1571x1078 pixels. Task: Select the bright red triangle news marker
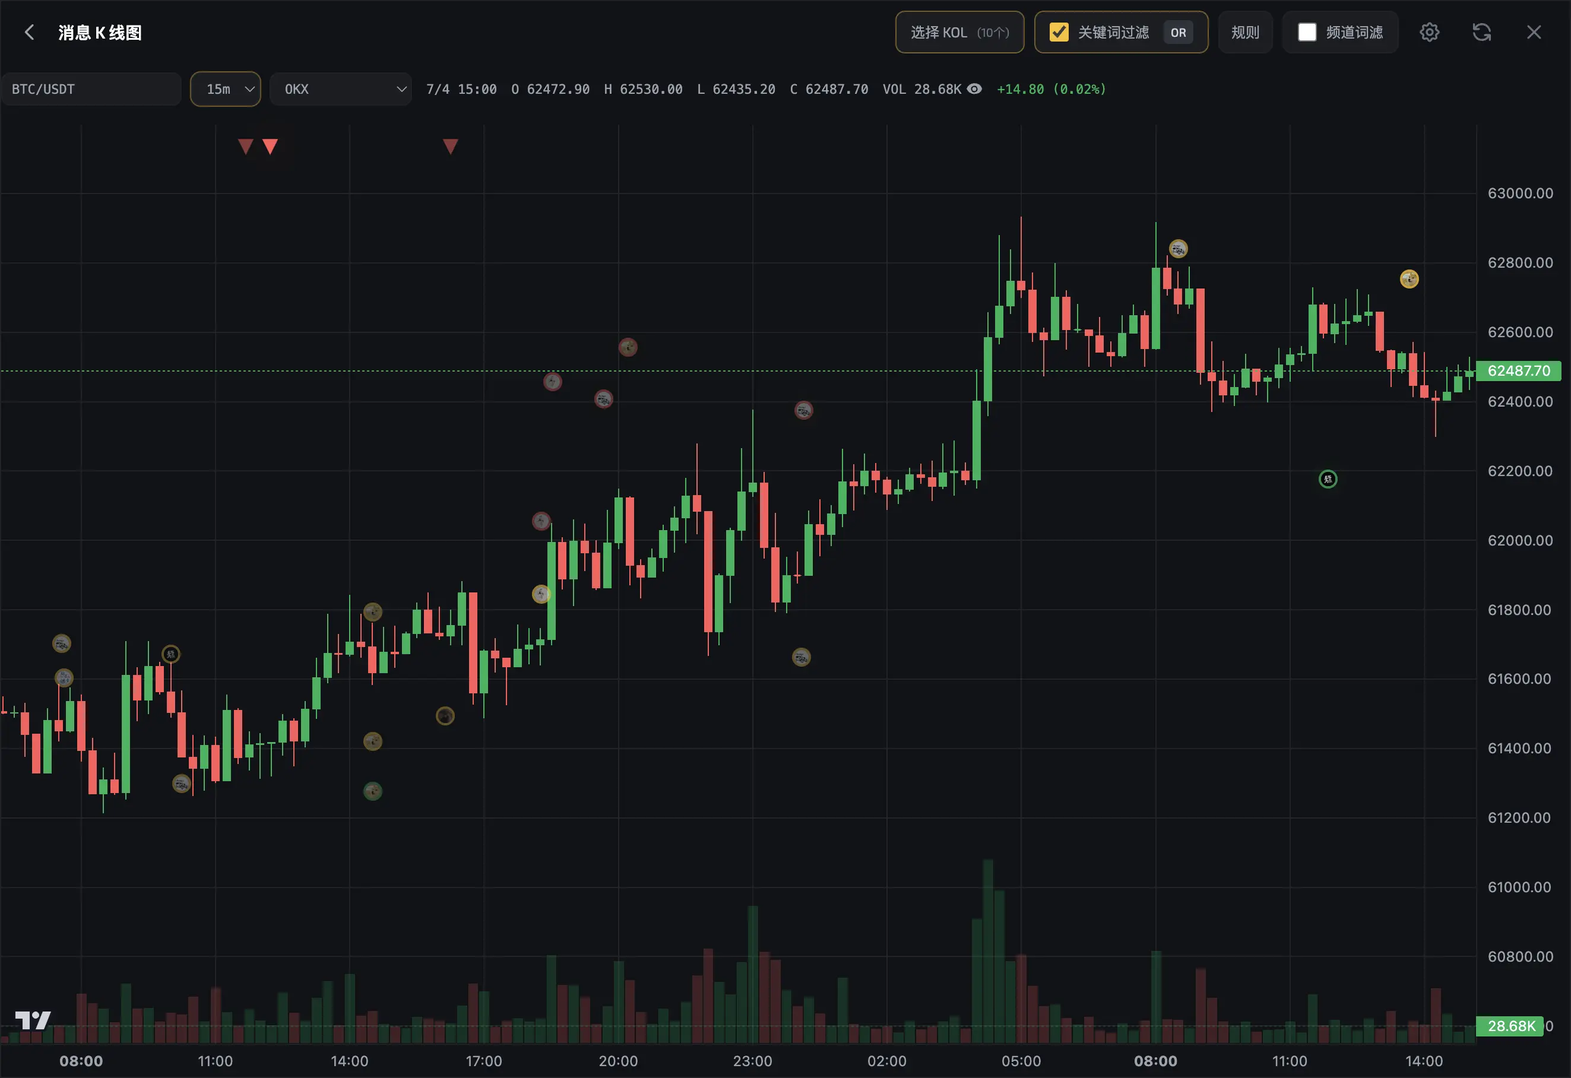pyautogui.click(x=270, y=146)
